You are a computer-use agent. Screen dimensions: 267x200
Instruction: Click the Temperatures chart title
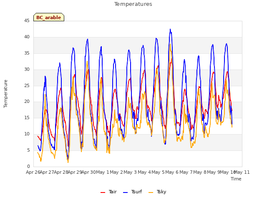(133, 4)
